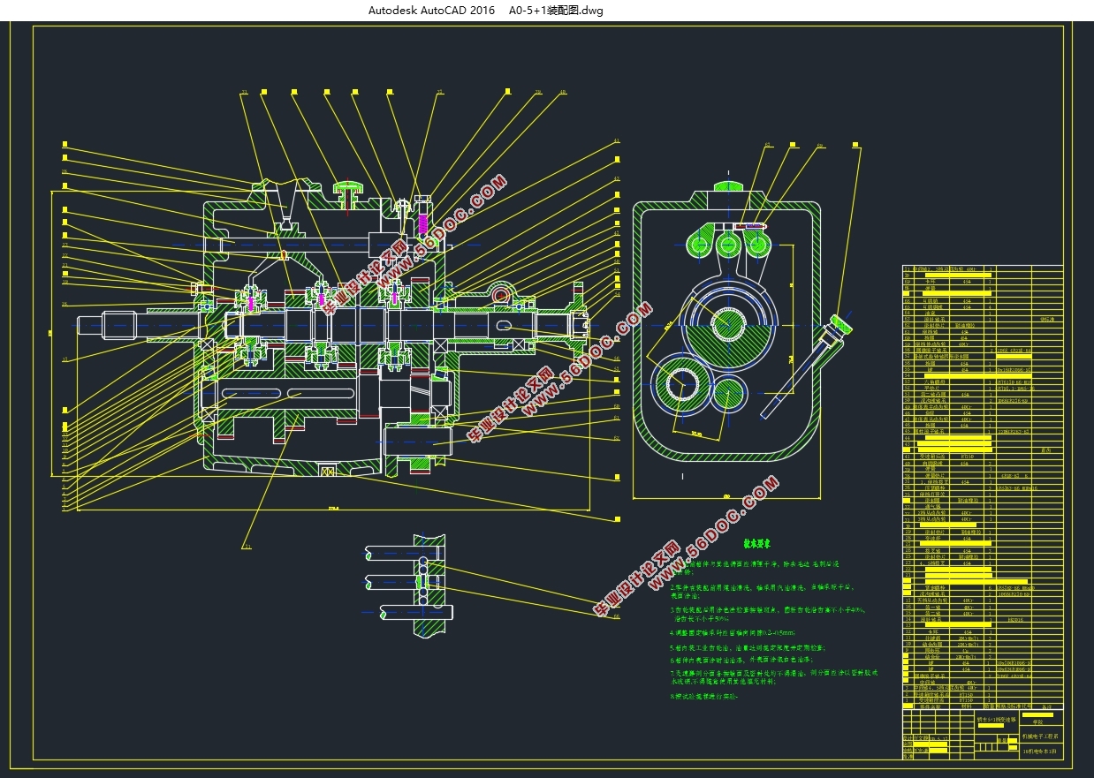Click technical requirement line 4 about axial clearance
This screenshot has width=1094, height=778.
[733, 632]
